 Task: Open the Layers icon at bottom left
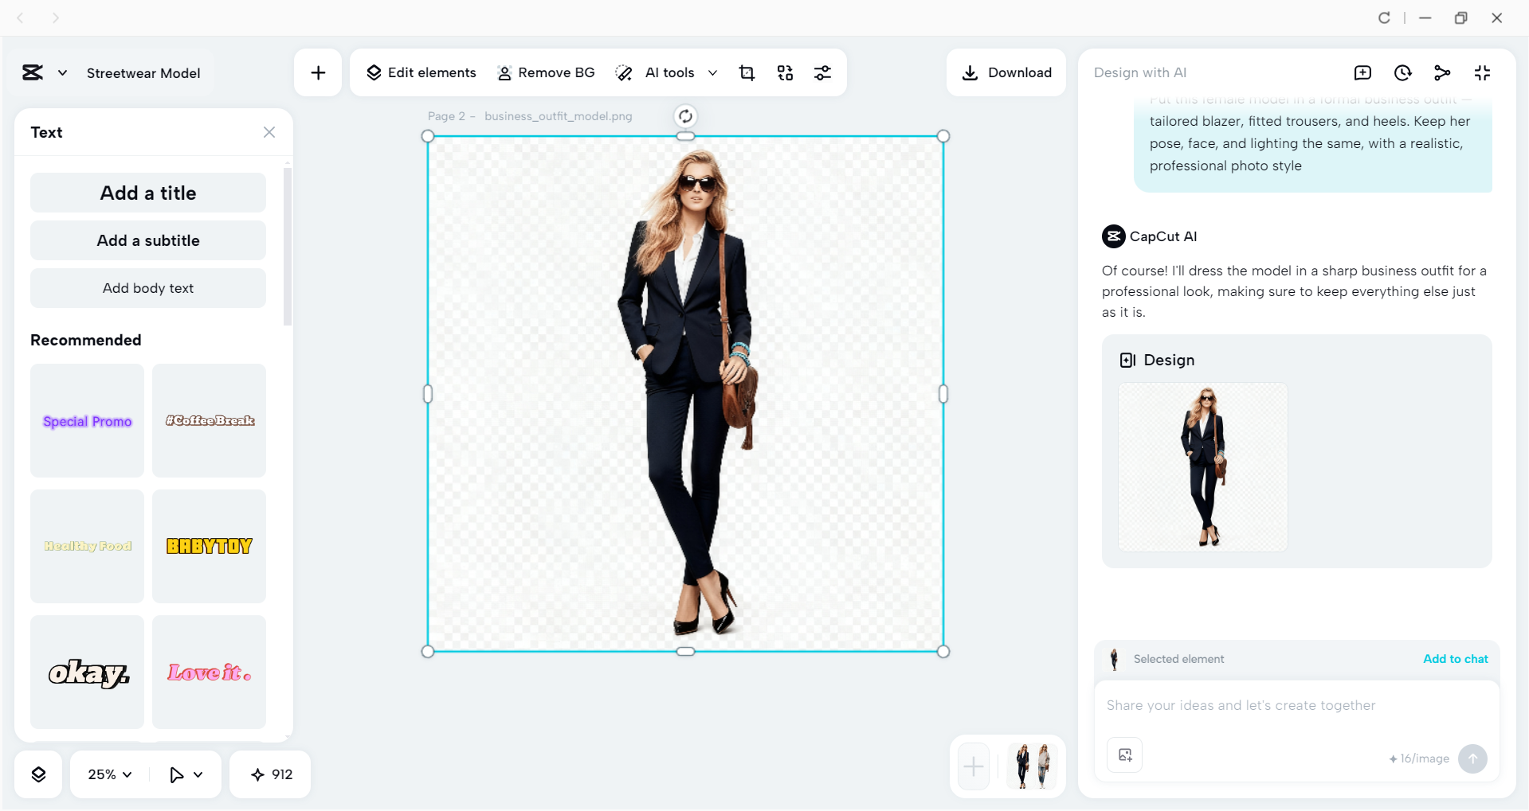37,774
